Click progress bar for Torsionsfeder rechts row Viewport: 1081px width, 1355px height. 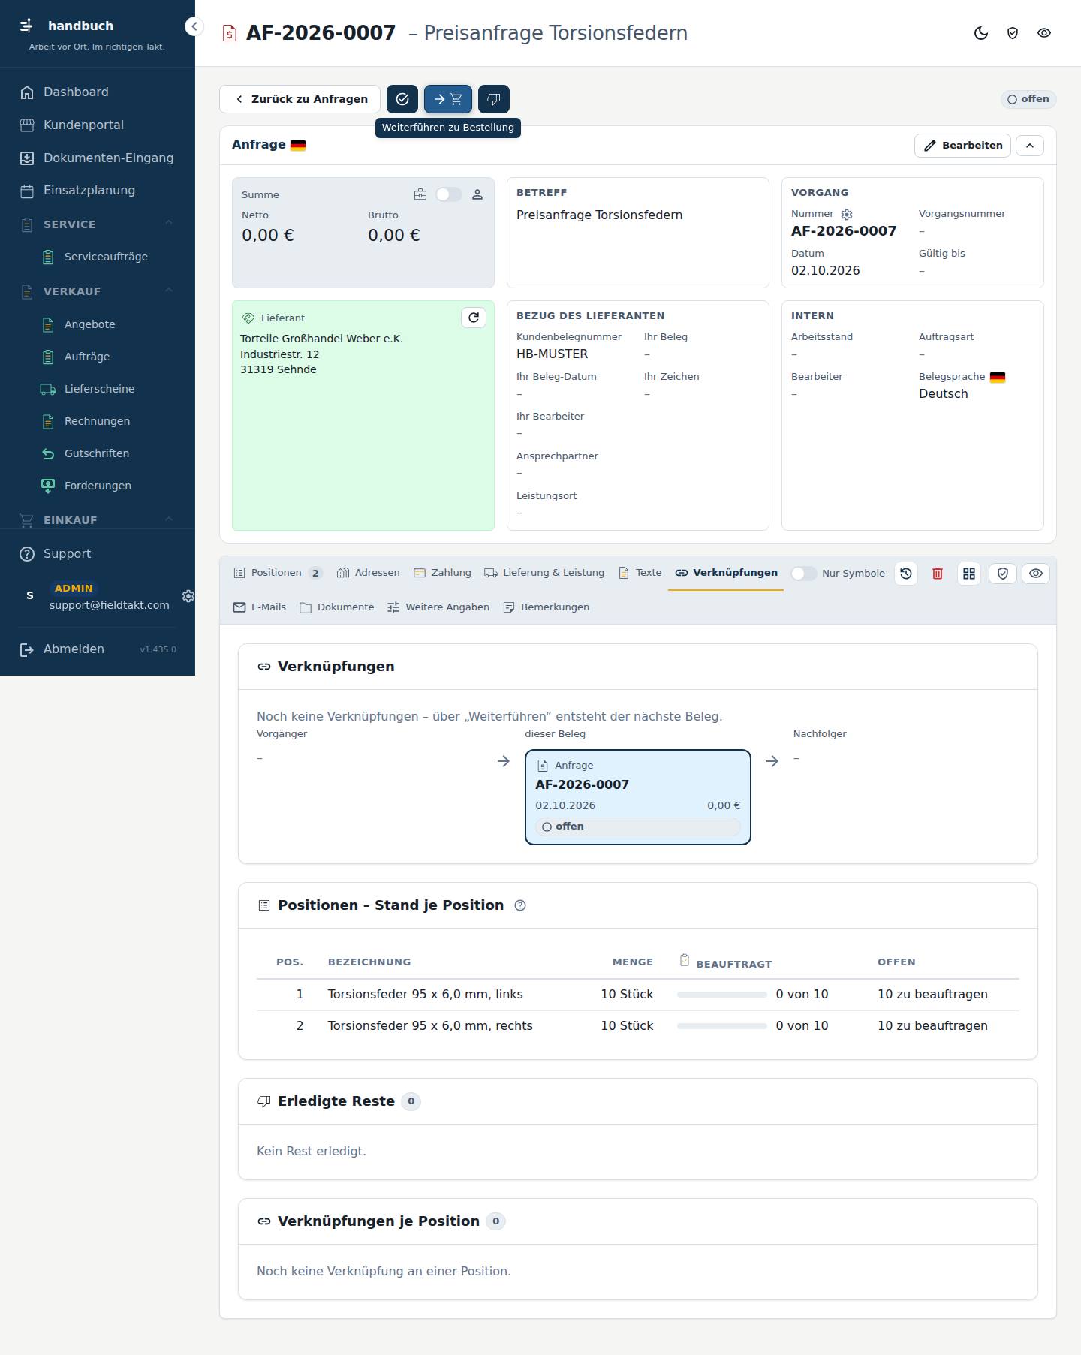[722, 1026]
